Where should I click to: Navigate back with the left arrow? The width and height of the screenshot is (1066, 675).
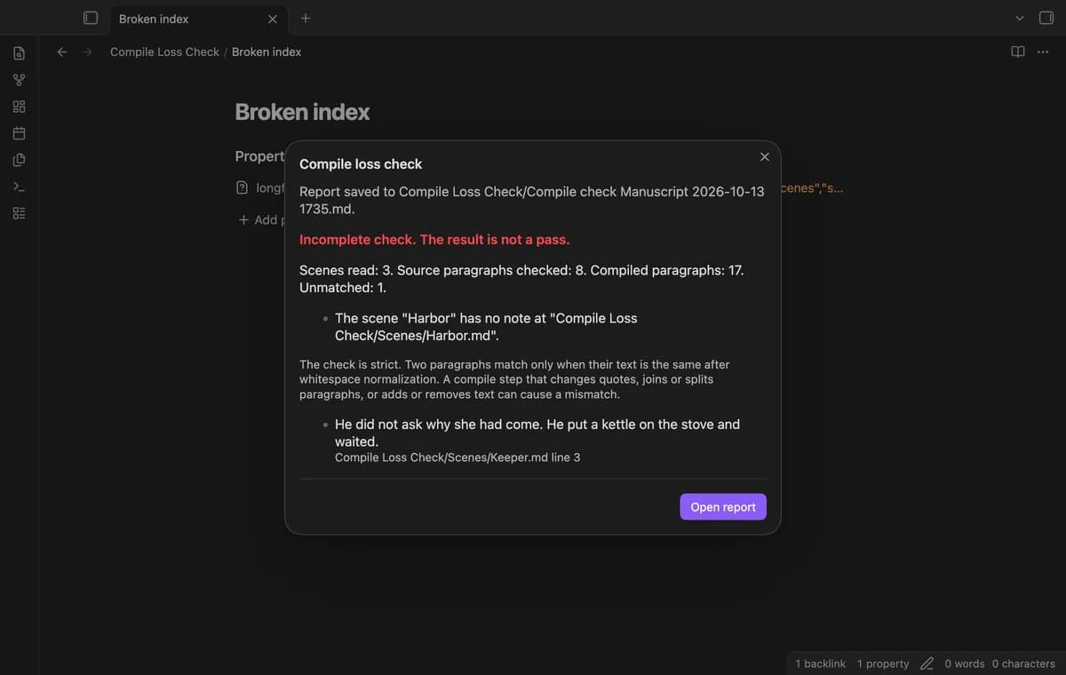62,52
